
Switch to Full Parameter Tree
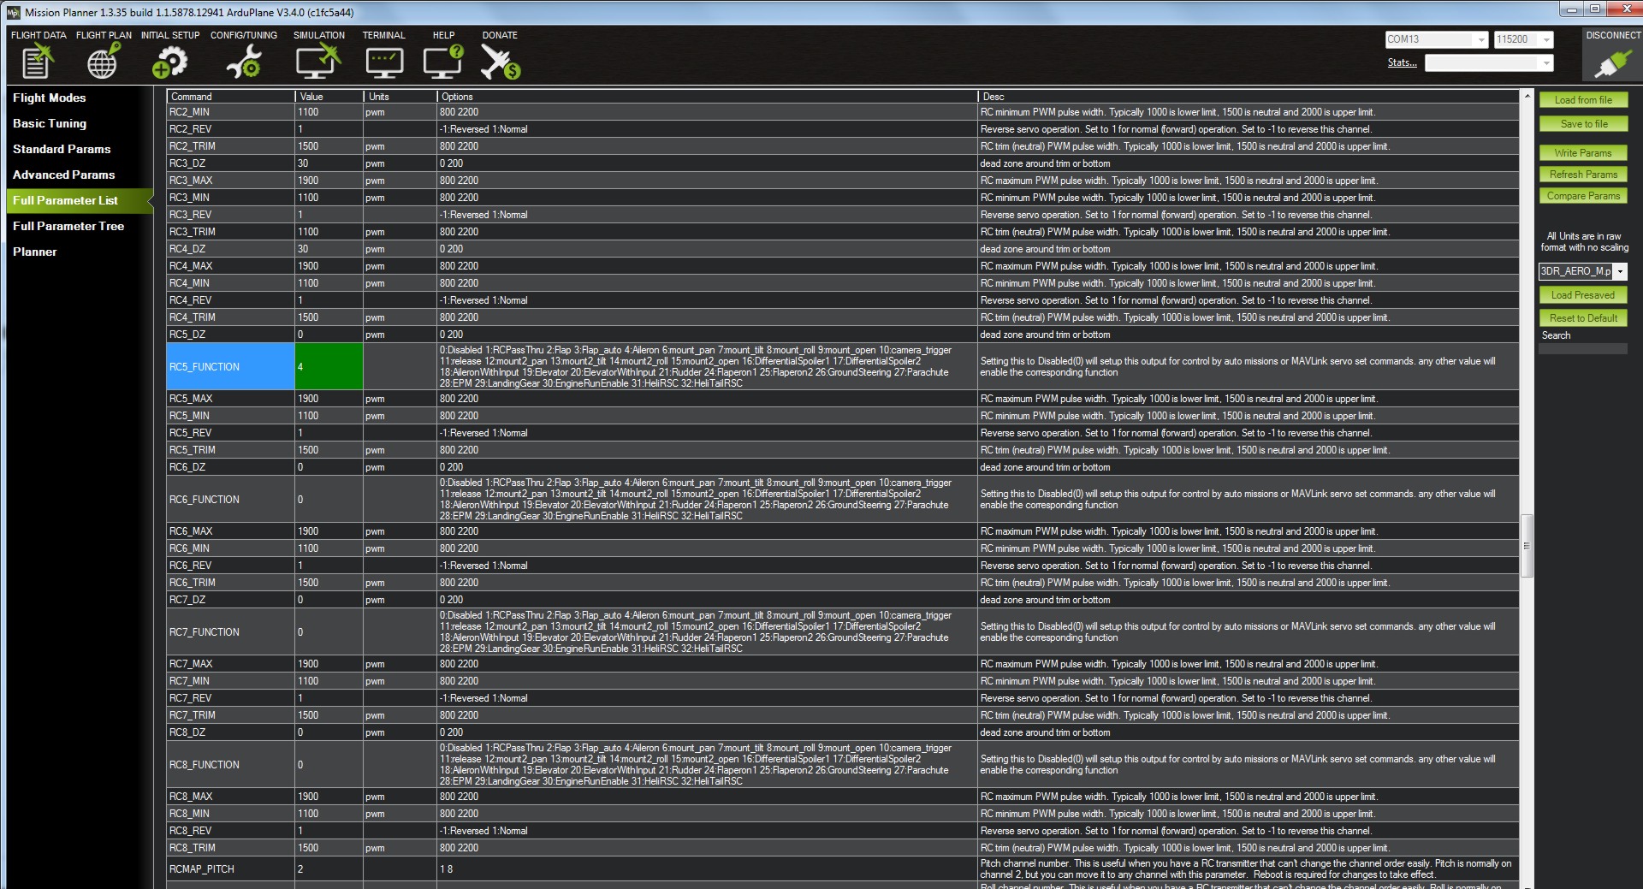[x=68, y=226]
